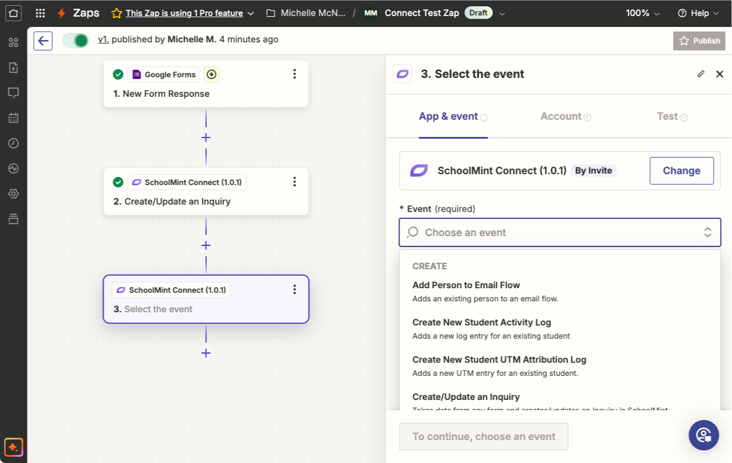This screenshot has width=732, height=463.
Task: Open the Michelle McN... folder link
Action: click(x=306, y=13)
